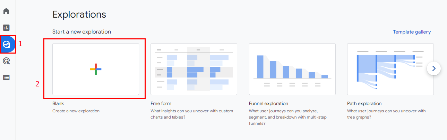
Task: Click the colorful plus icon
Action: 96,69
